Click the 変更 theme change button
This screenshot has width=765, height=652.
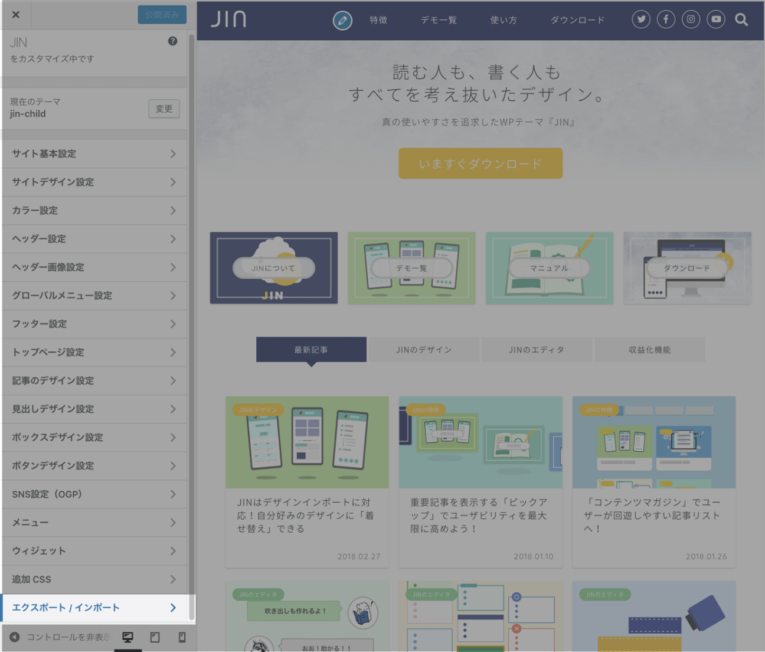[164, 109]
